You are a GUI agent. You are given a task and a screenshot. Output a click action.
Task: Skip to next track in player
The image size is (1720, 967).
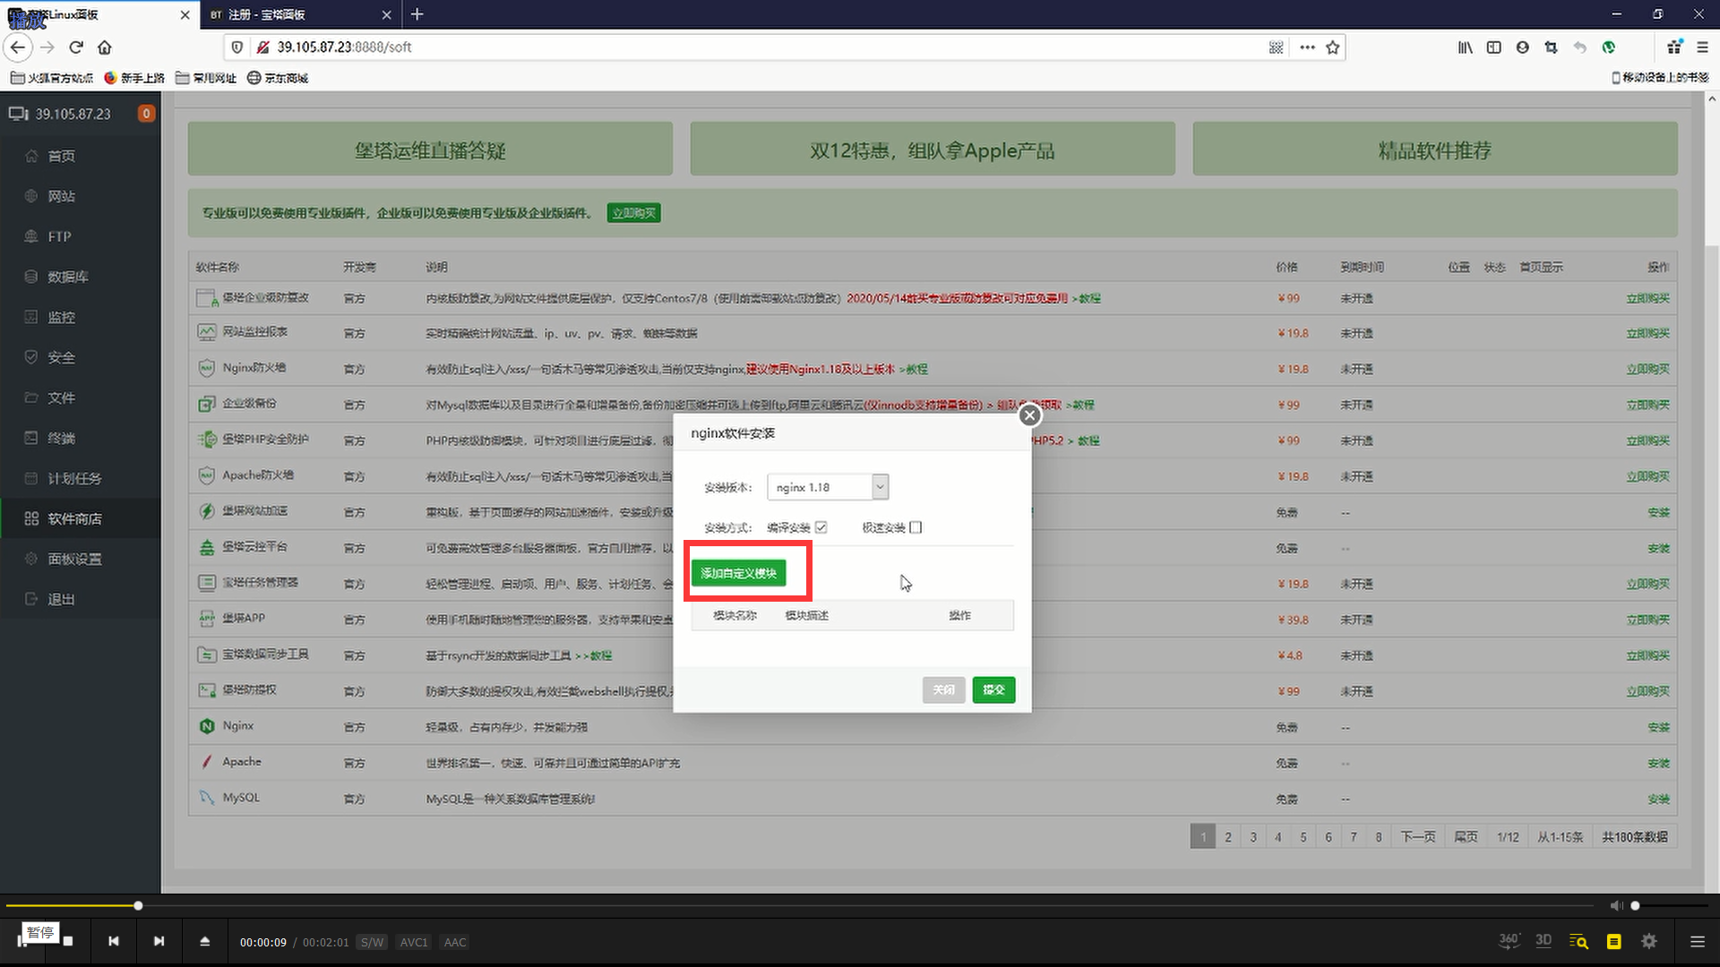tap(159, 941)
